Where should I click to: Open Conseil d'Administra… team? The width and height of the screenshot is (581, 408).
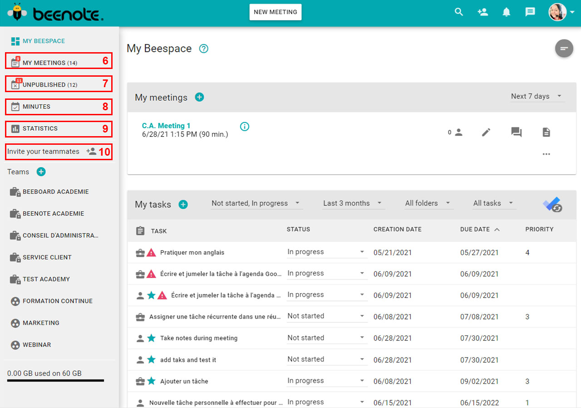pyautogui.click(x=54, y=235)
